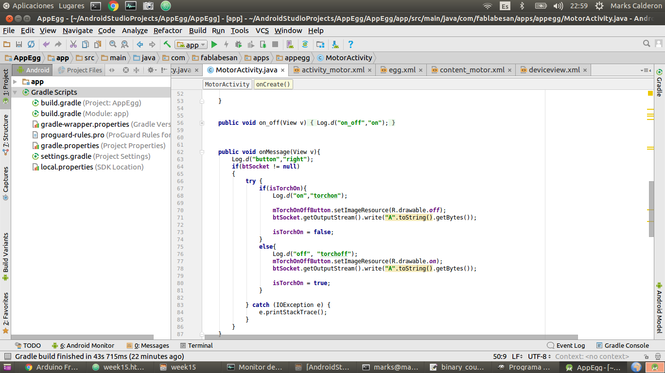The width and height of the screenshot is (665, 373).
Task: Open the Refactor menu
Action: [168, 30]
